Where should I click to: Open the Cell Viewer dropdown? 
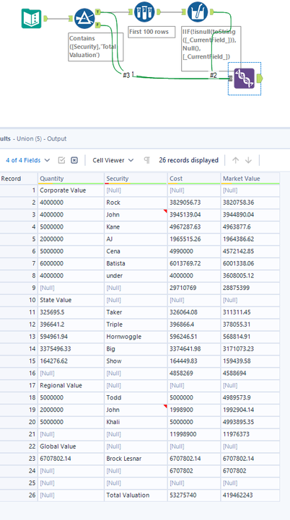point(113,160)
